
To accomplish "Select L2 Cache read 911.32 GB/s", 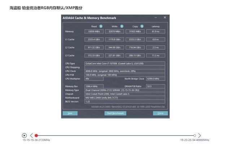I will pyautogui.click(x=94, y=47).
